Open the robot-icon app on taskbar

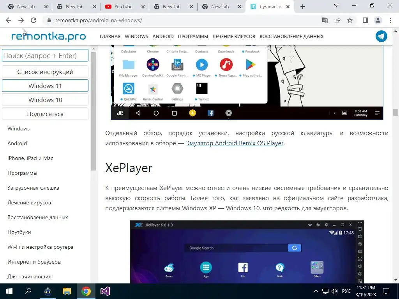click(x=48, y=291)
